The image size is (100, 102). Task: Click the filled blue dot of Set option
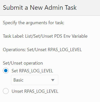tap(6, 71)
